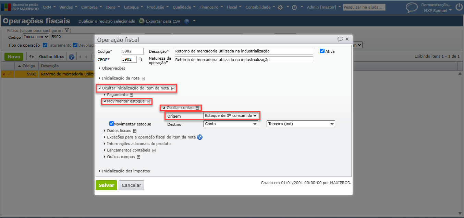Click the power logout icon
The image size is (464, 218).
459,8
